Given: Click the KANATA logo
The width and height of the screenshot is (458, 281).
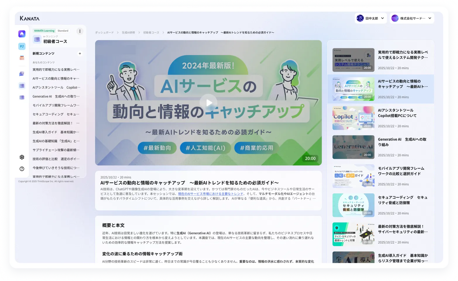Looking at the screenshot, I should point(30,18).
